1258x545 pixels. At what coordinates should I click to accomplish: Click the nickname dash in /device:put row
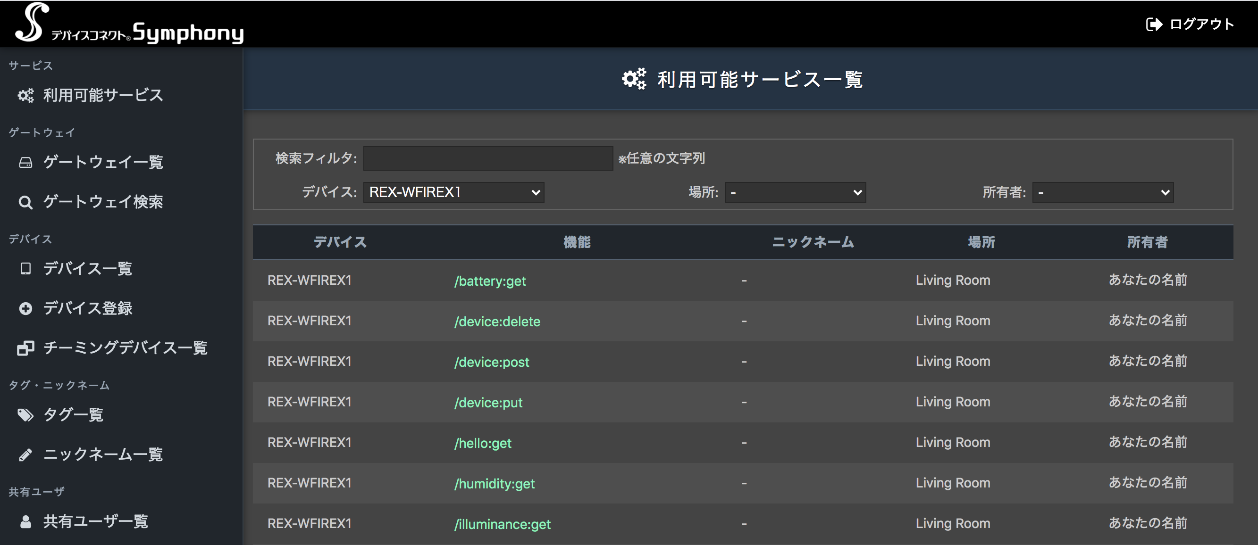pyautogui.click(x=744, y=403)
